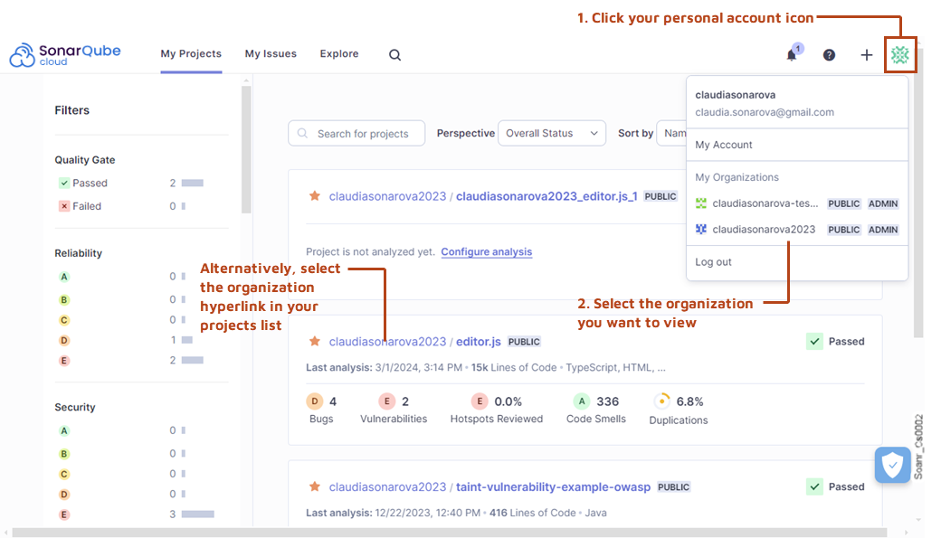Click the Duplications indicator icon
Image resolution: width=941 pixels, height=538 pixels.
coord(661,401)
